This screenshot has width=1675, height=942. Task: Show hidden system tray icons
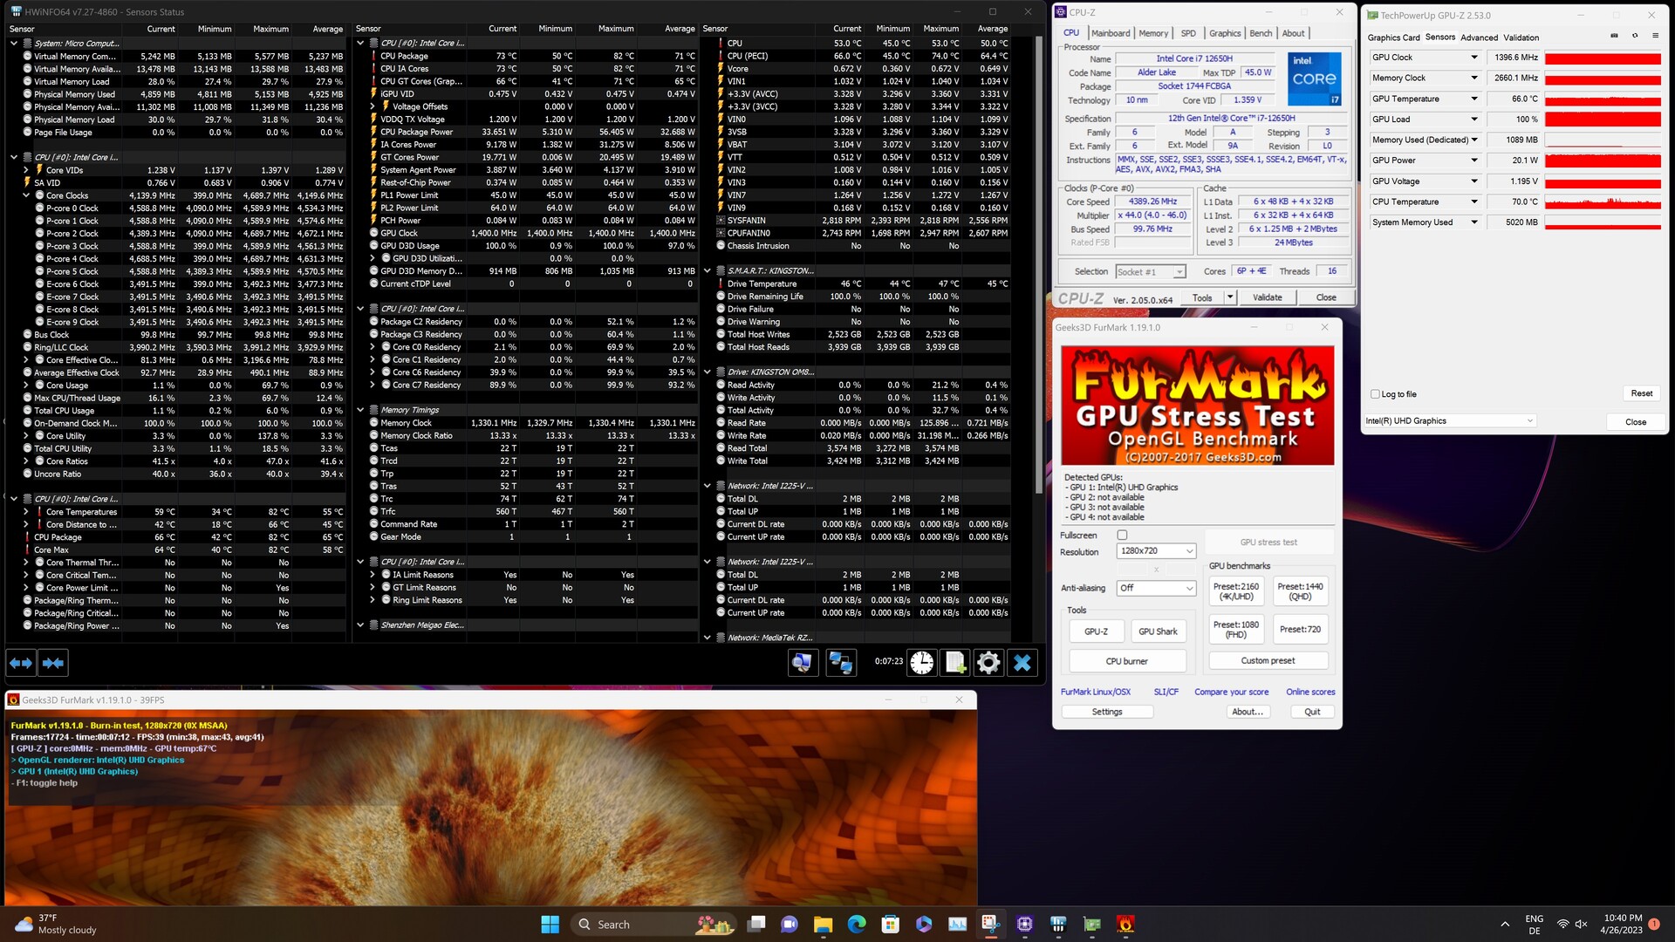(1505, 925)
